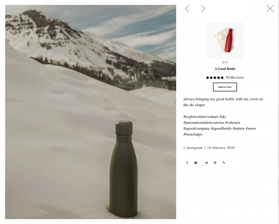
Task: Open the 94 Reviews link
Action: (235, 78)
